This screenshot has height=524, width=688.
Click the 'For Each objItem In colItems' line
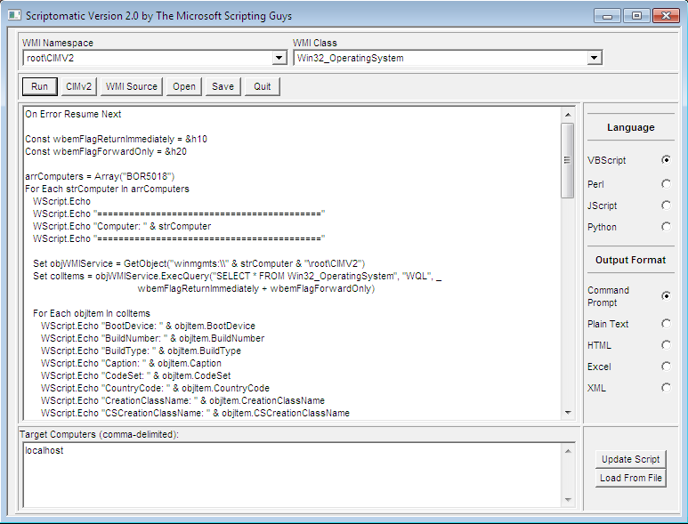click(92, 313)
